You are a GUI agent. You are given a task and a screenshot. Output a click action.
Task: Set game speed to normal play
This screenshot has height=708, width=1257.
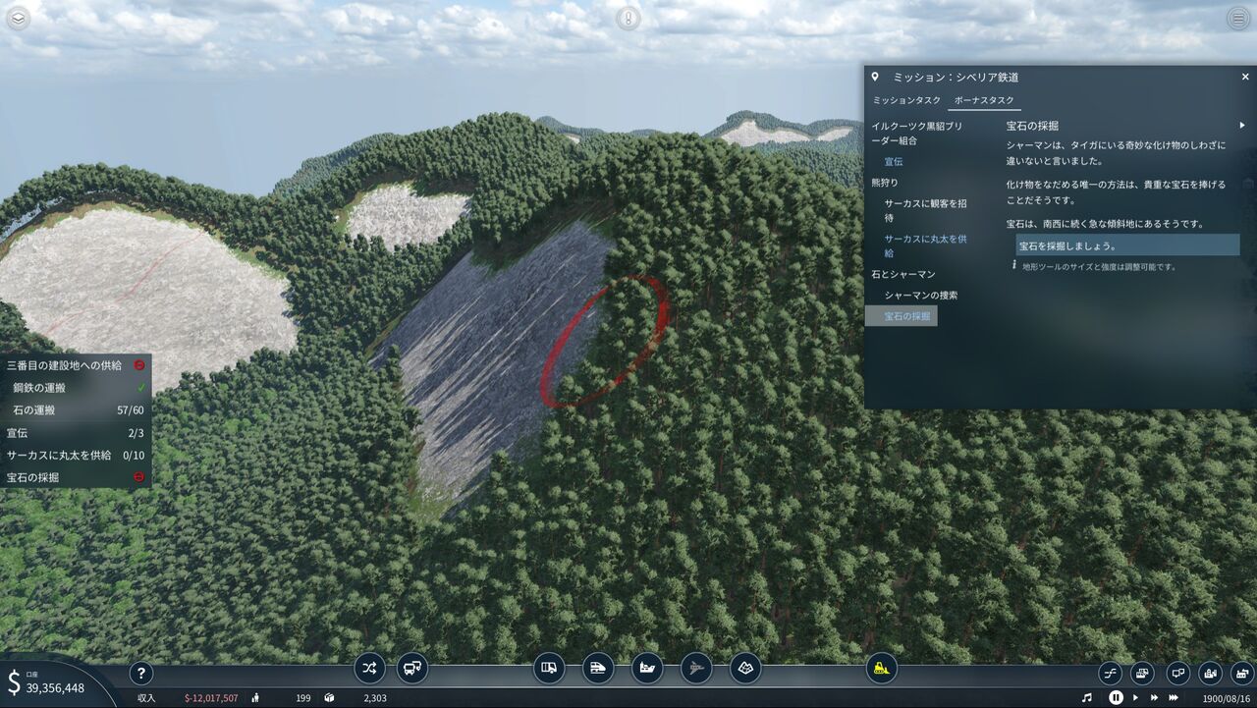tap(1136, 698)
